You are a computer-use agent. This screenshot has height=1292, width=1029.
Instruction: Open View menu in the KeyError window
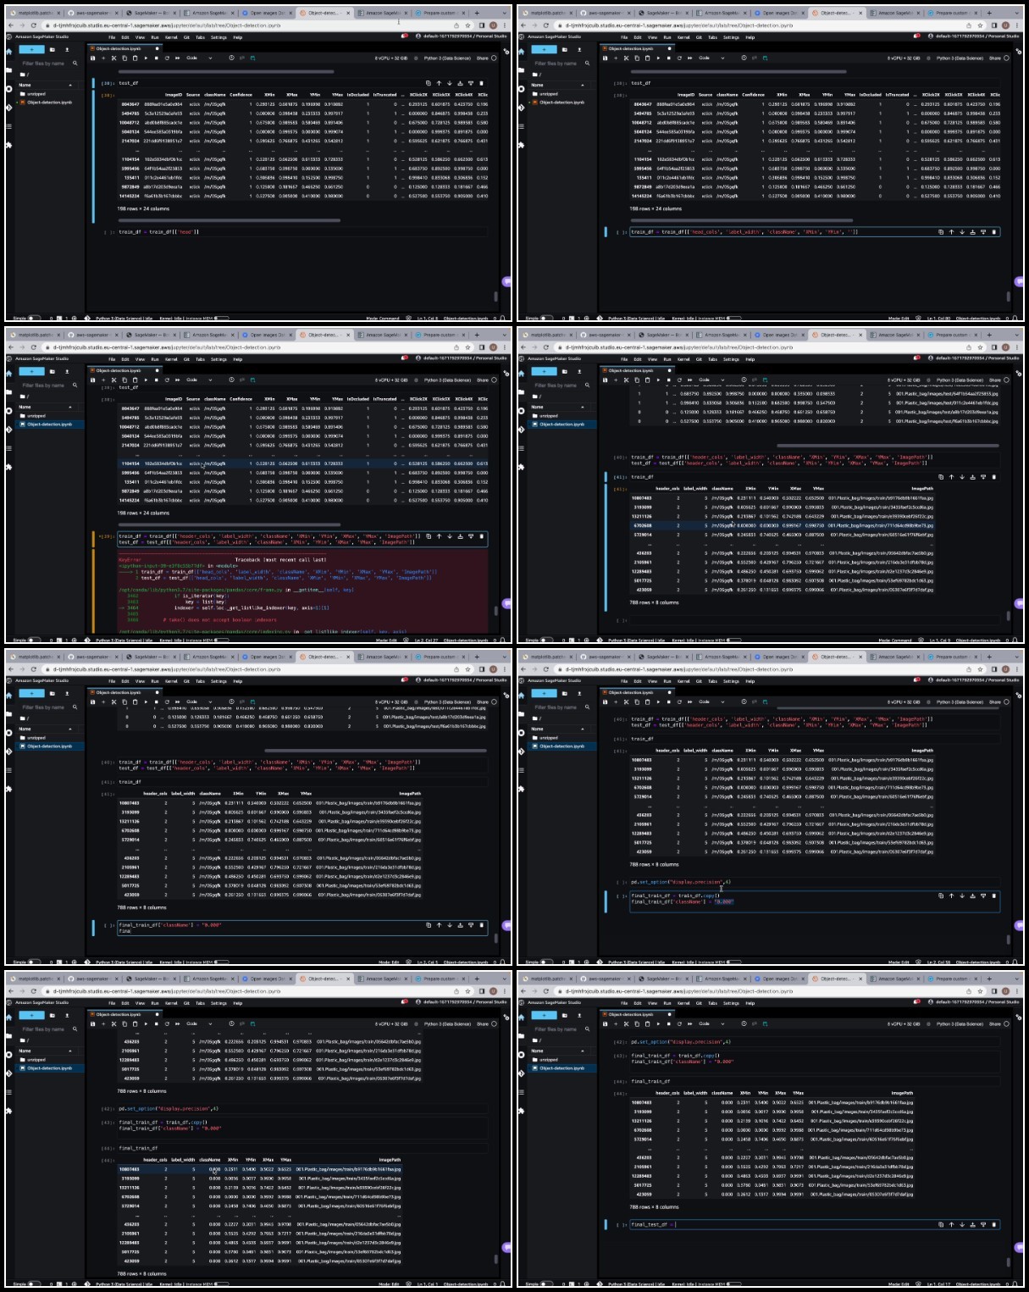click(x=140, y=359)
